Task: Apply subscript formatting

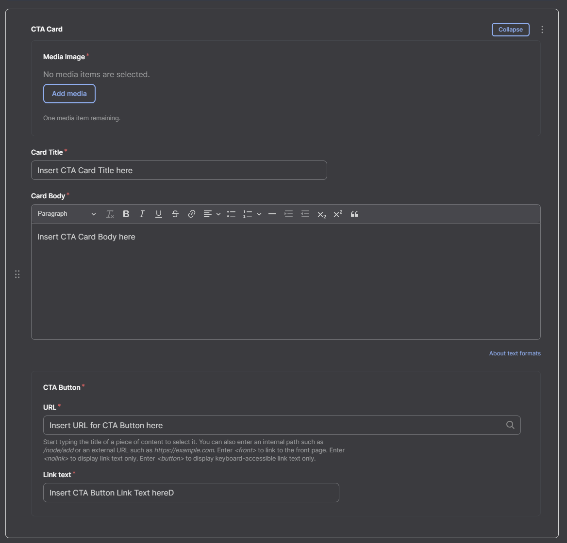Action: [321, 214]
